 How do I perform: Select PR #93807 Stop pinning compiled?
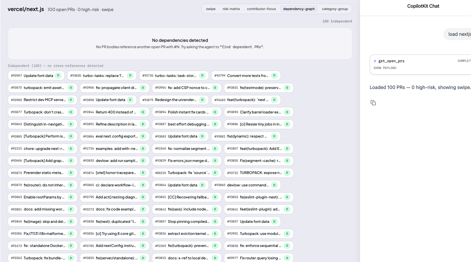[187, 222]
